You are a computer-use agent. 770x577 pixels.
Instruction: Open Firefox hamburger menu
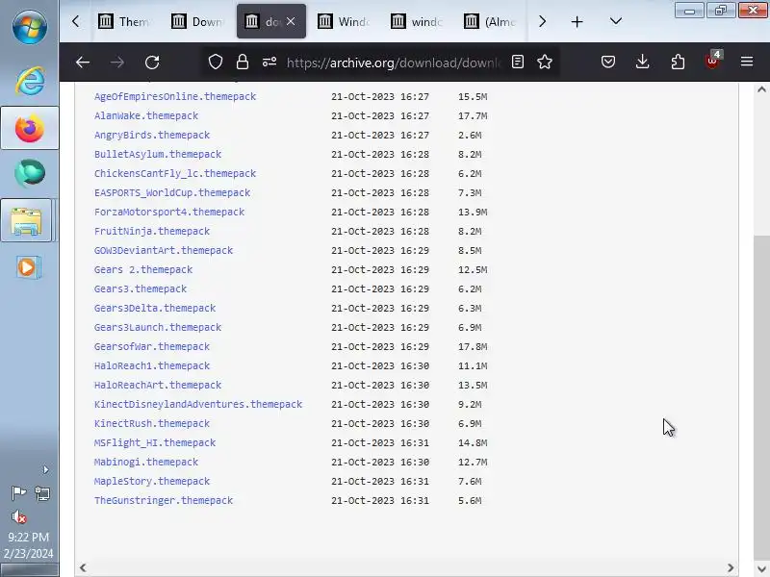point(747,62)
